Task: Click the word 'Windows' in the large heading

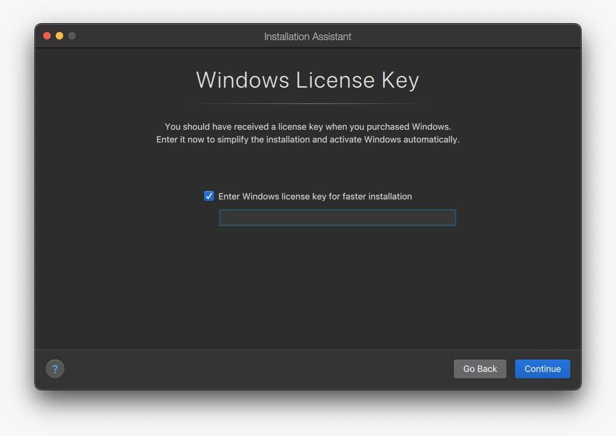Action: 243,80
